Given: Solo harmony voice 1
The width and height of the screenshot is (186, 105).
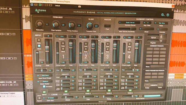Looking at the screenshot, I should [x=63, y=43].
